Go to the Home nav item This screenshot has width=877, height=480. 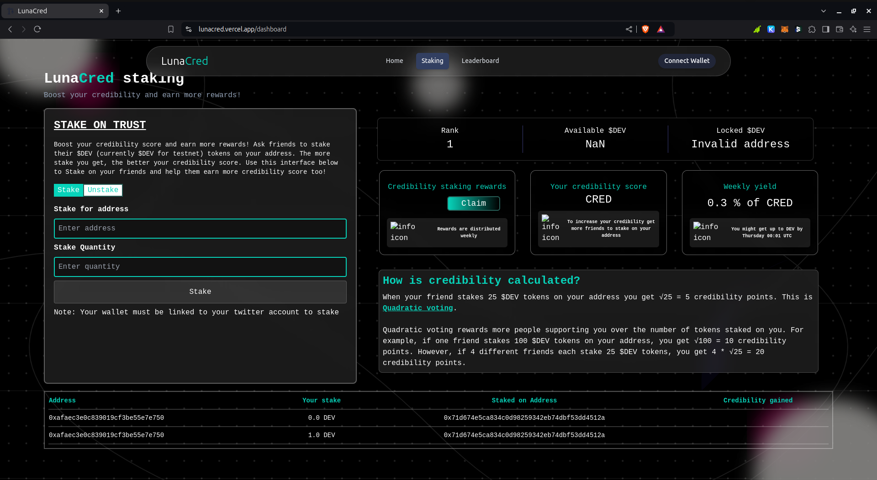coord(394,61)
